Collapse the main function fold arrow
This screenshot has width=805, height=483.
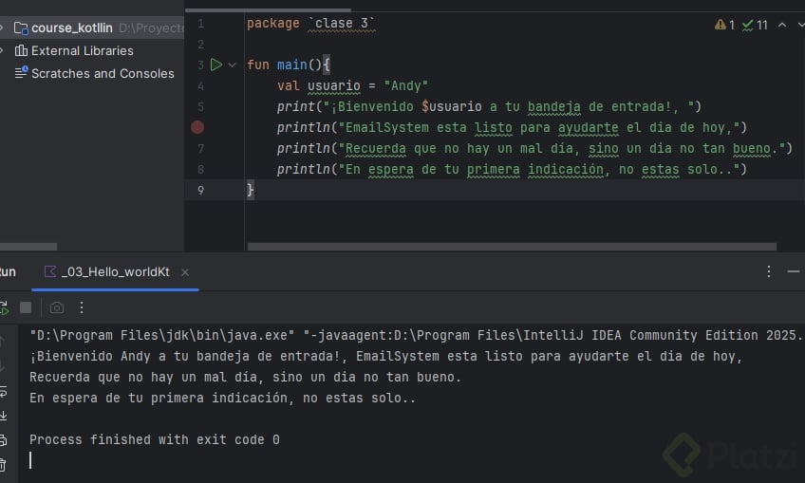[x=233, y=65]
